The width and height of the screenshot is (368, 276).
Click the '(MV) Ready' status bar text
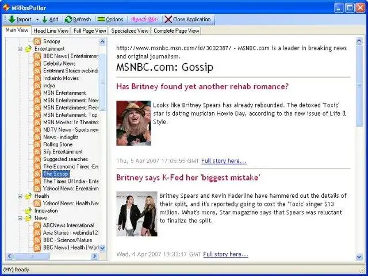[16, 270]
